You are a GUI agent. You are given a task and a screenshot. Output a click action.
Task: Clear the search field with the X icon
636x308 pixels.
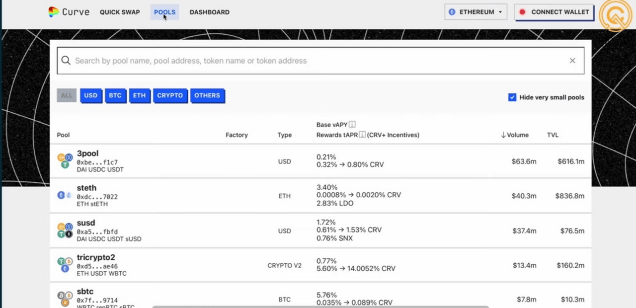pos(572,60)
